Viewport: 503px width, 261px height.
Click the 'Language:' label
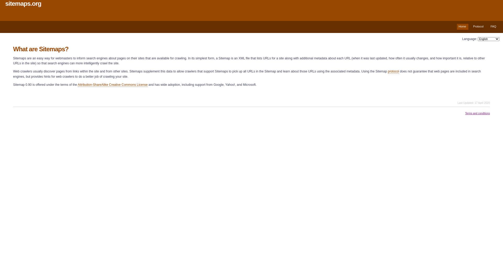point(469,39)
